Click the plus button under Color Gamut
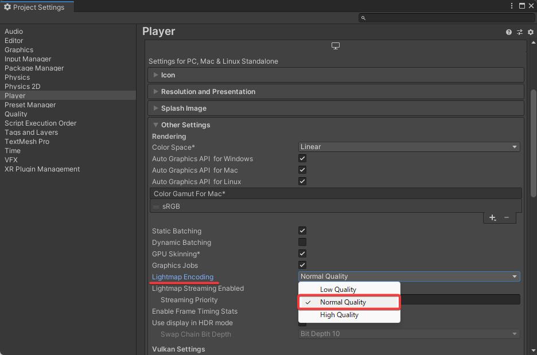This screenshot has height=355, width=537. (x=492, y=217)
